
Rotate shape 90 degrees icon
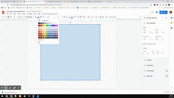coord(153,53)
